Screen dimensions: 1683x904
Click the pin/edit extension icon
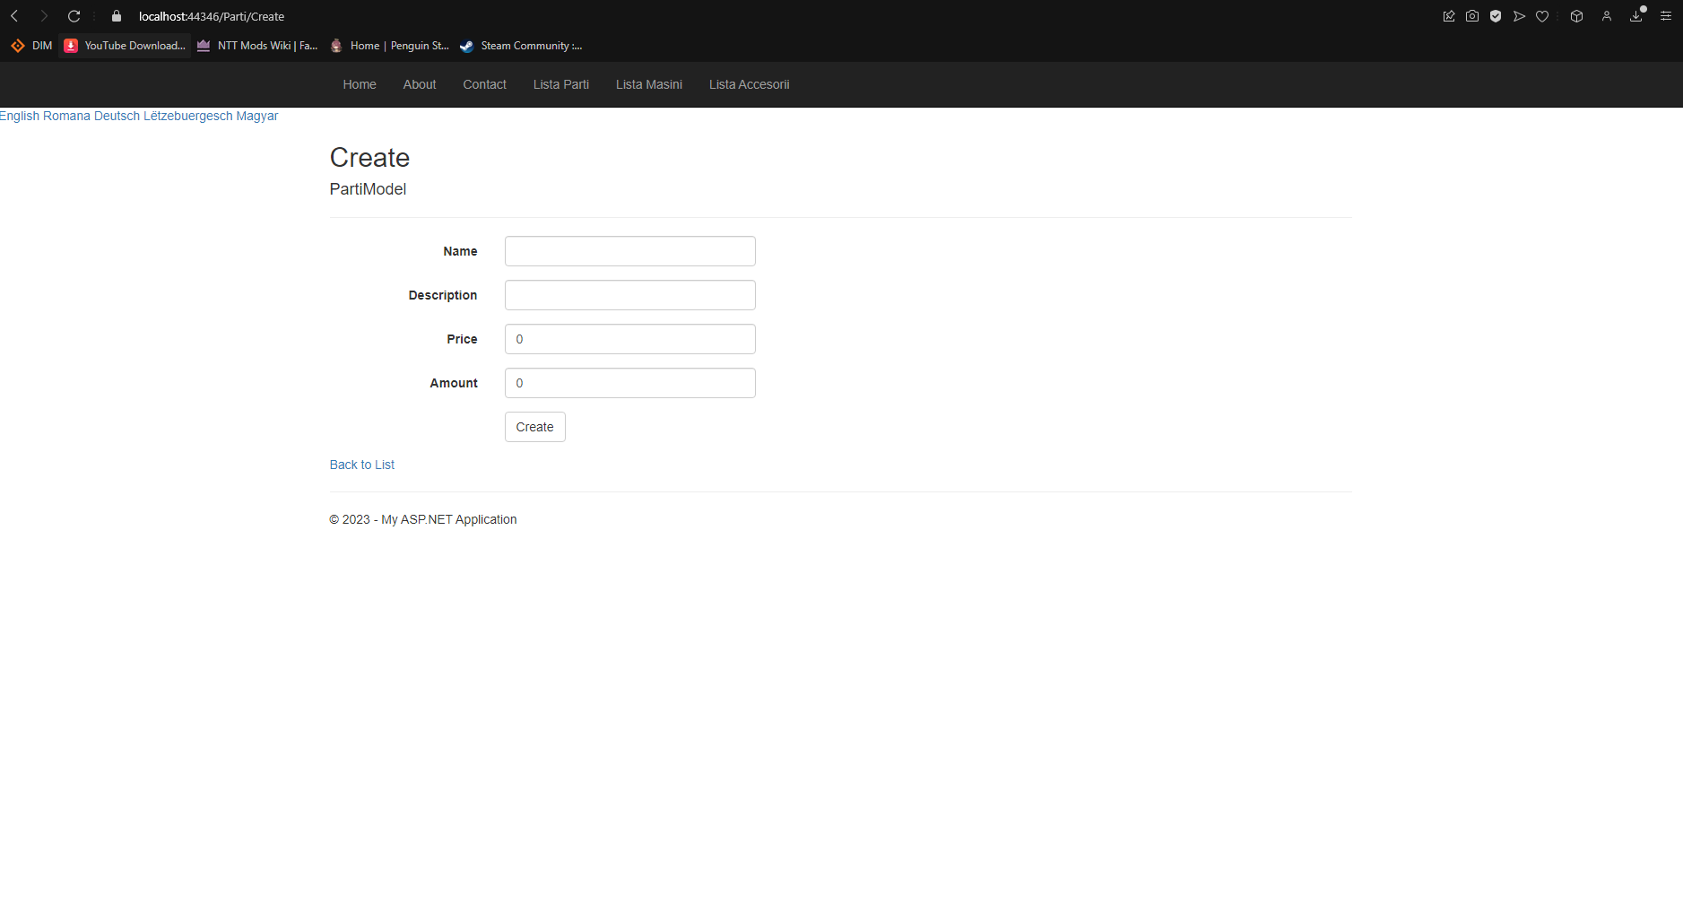(1449, 16)
